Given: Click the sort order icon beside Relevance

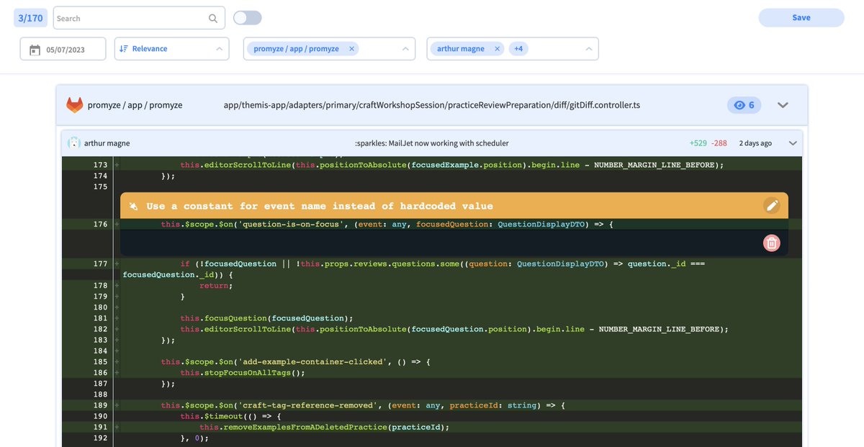Looking at the screenshot, I should (123, 49).
